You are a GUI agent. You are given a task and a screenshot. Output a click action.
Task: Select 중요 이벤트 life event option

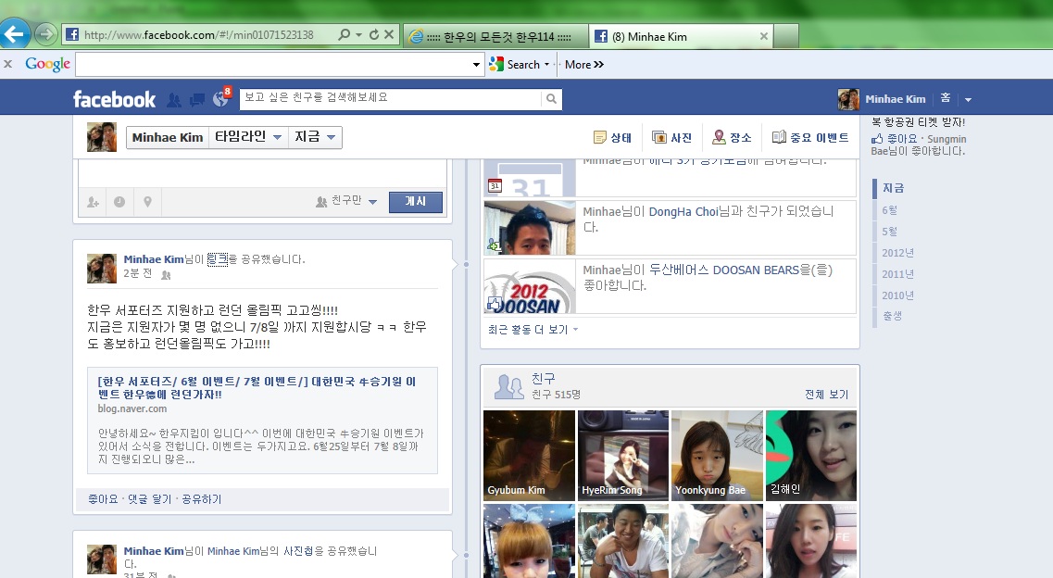coord(810,138)
